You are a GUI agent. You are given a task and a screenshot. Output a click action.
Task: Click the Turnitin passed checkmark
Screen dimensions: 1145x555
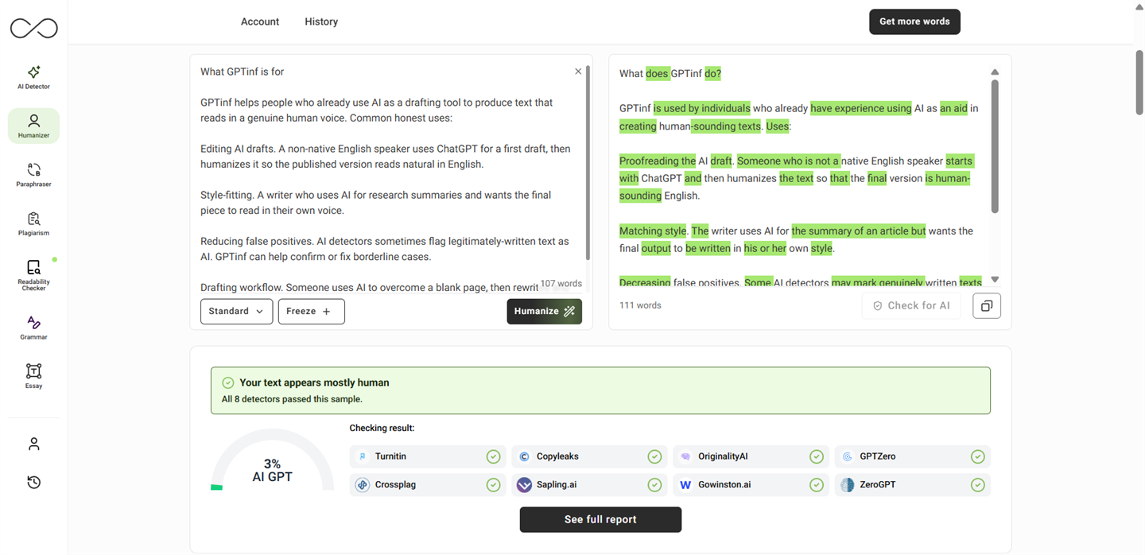493,456
